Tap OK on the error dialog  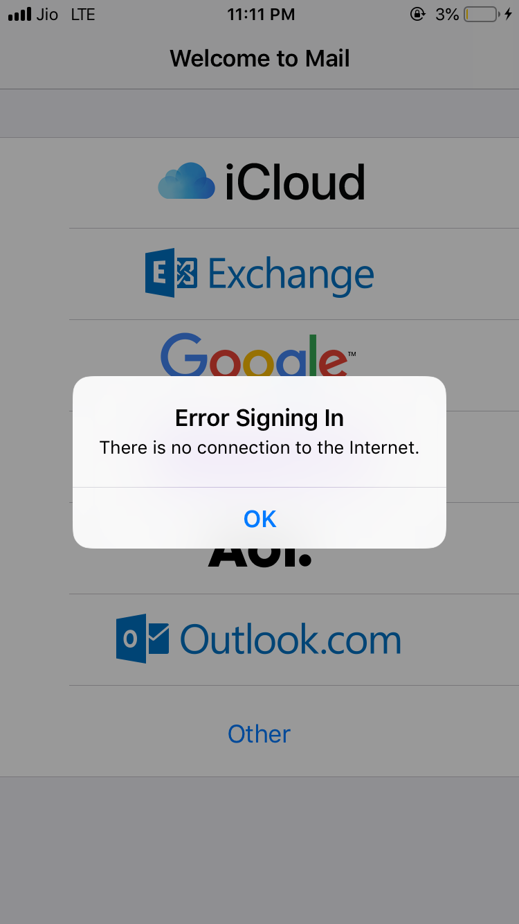pos(259,518)
